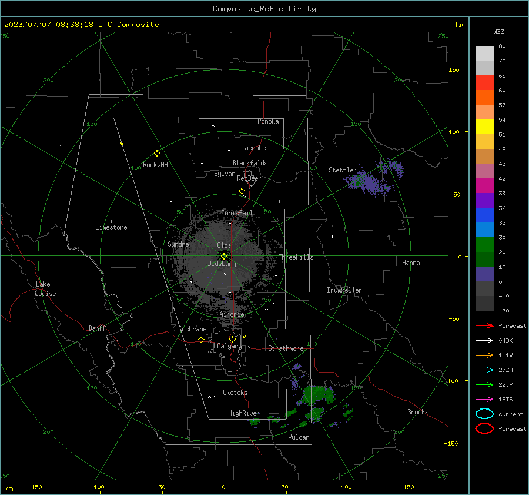Pick the red 60-65 dBZ swatch
The image size is (529, 495).
point(484,83)
